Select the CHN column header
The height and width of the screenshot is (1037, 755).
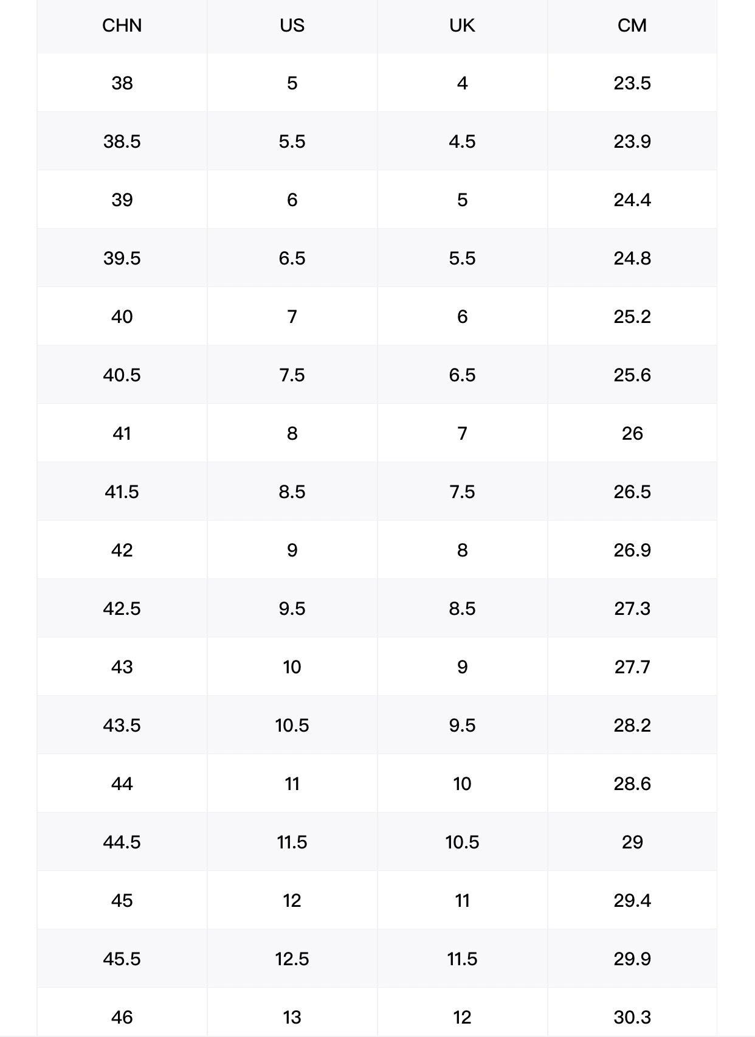tap(122, 26)
